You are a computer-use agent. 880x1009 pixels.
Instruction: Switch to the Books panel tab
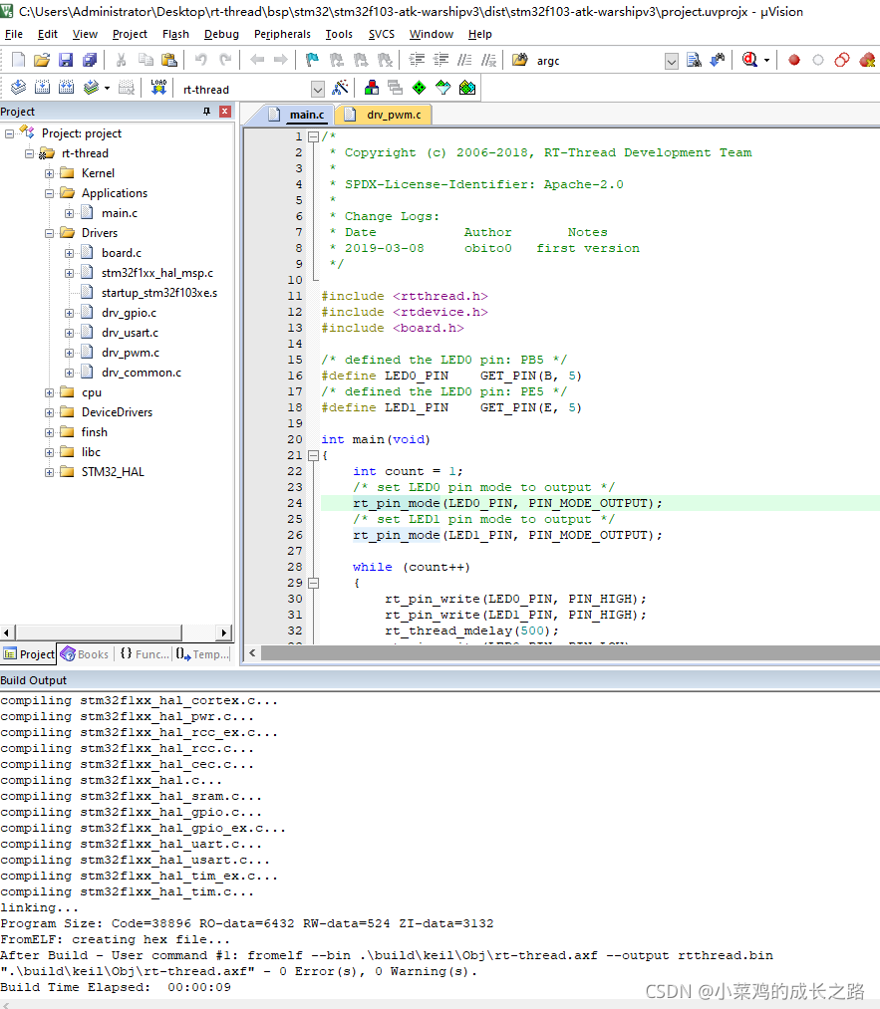(86, 654)
